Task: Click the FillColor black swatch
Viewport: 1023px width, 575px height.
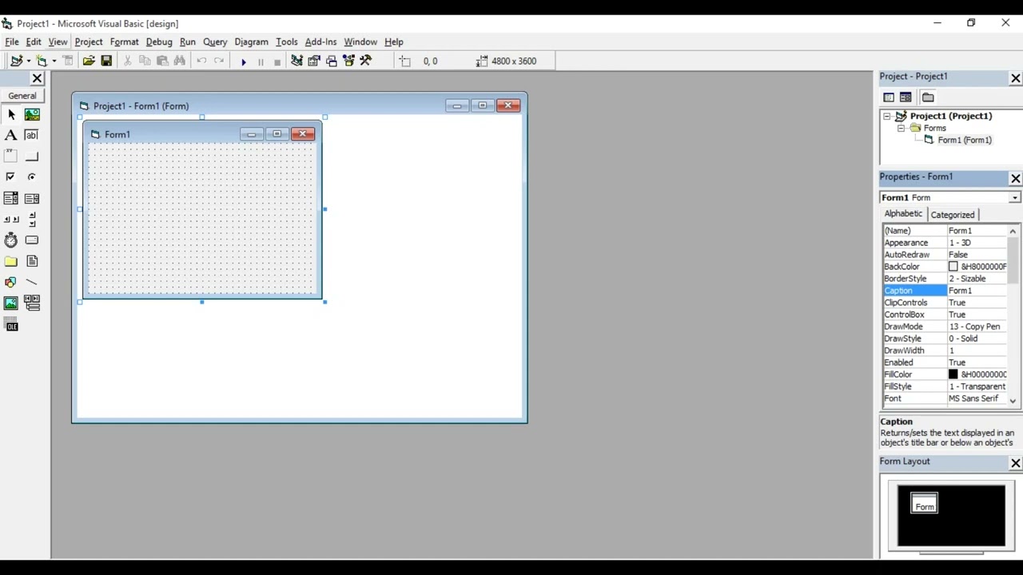Action: pyautogui.click(x=953, y=375)
